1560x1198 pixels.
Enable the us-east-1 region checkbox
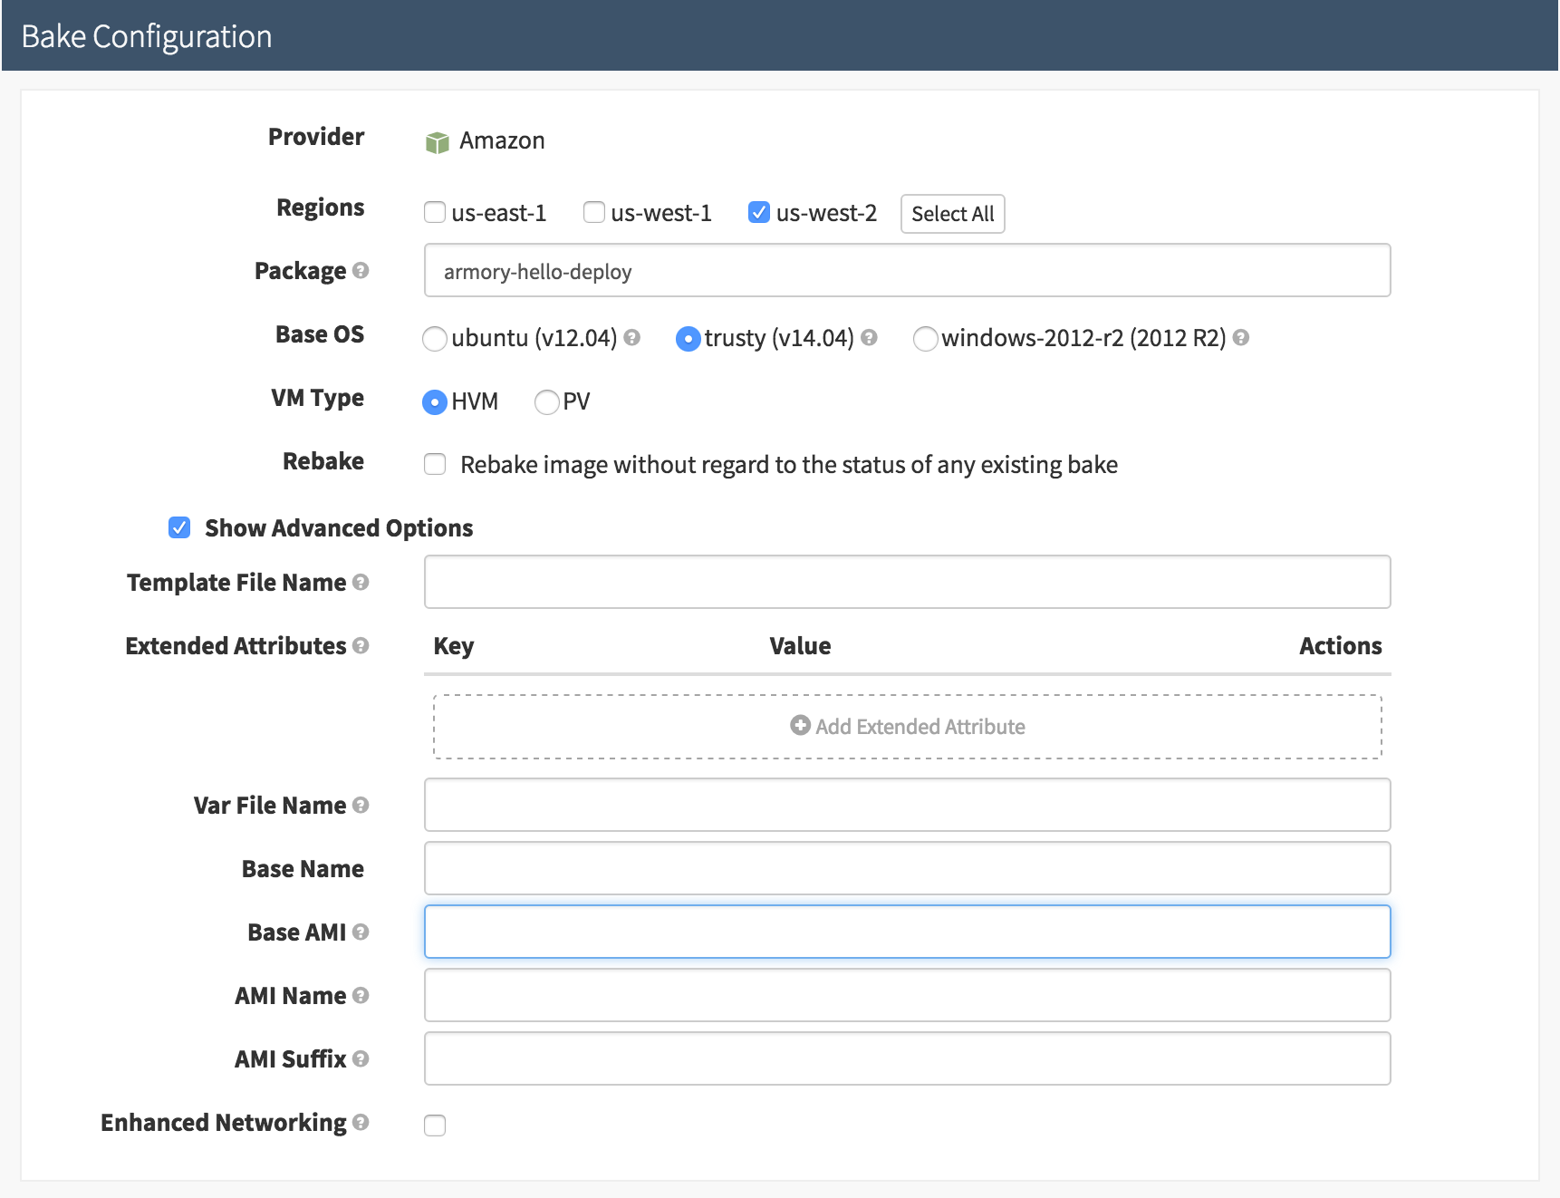point(435,213)
